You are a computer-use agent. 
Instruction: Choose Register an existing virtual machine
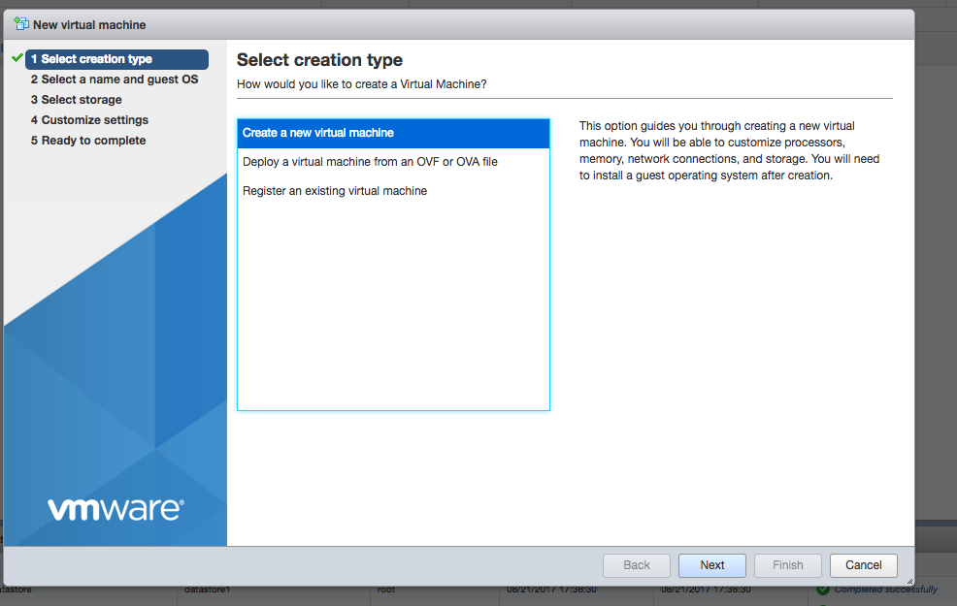click(393, 191)
